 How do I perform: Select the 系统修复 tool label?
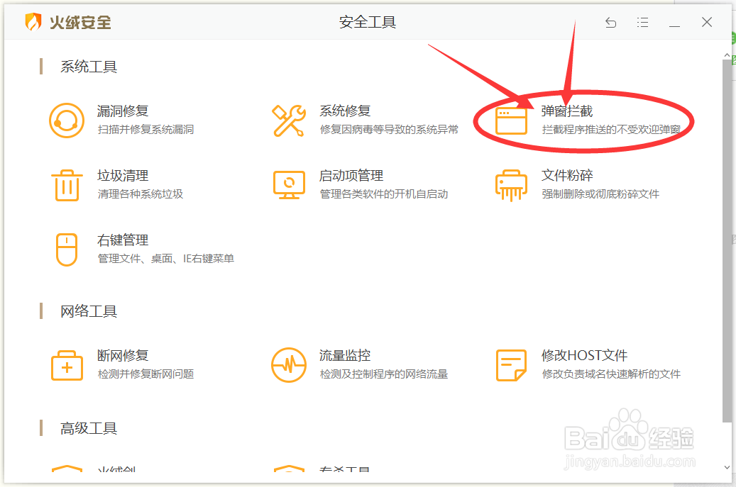pyautogui.click(x=345, y=111)
